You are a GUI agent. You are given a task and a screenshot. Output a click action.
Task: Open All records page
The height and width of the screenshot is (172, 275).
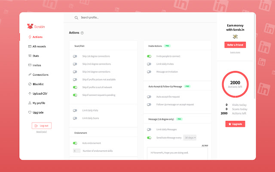(x=39, y=46)
